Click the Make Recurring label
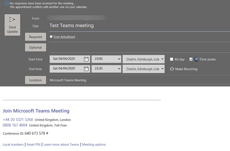The height and width of the screenshot is (151, 230). coord(186,69)
